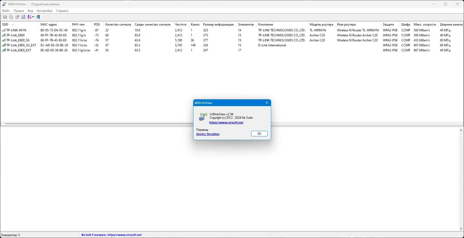Sort by the Частота column header
The width and height of the screenshot is (464, 238).
pos(181,24)
